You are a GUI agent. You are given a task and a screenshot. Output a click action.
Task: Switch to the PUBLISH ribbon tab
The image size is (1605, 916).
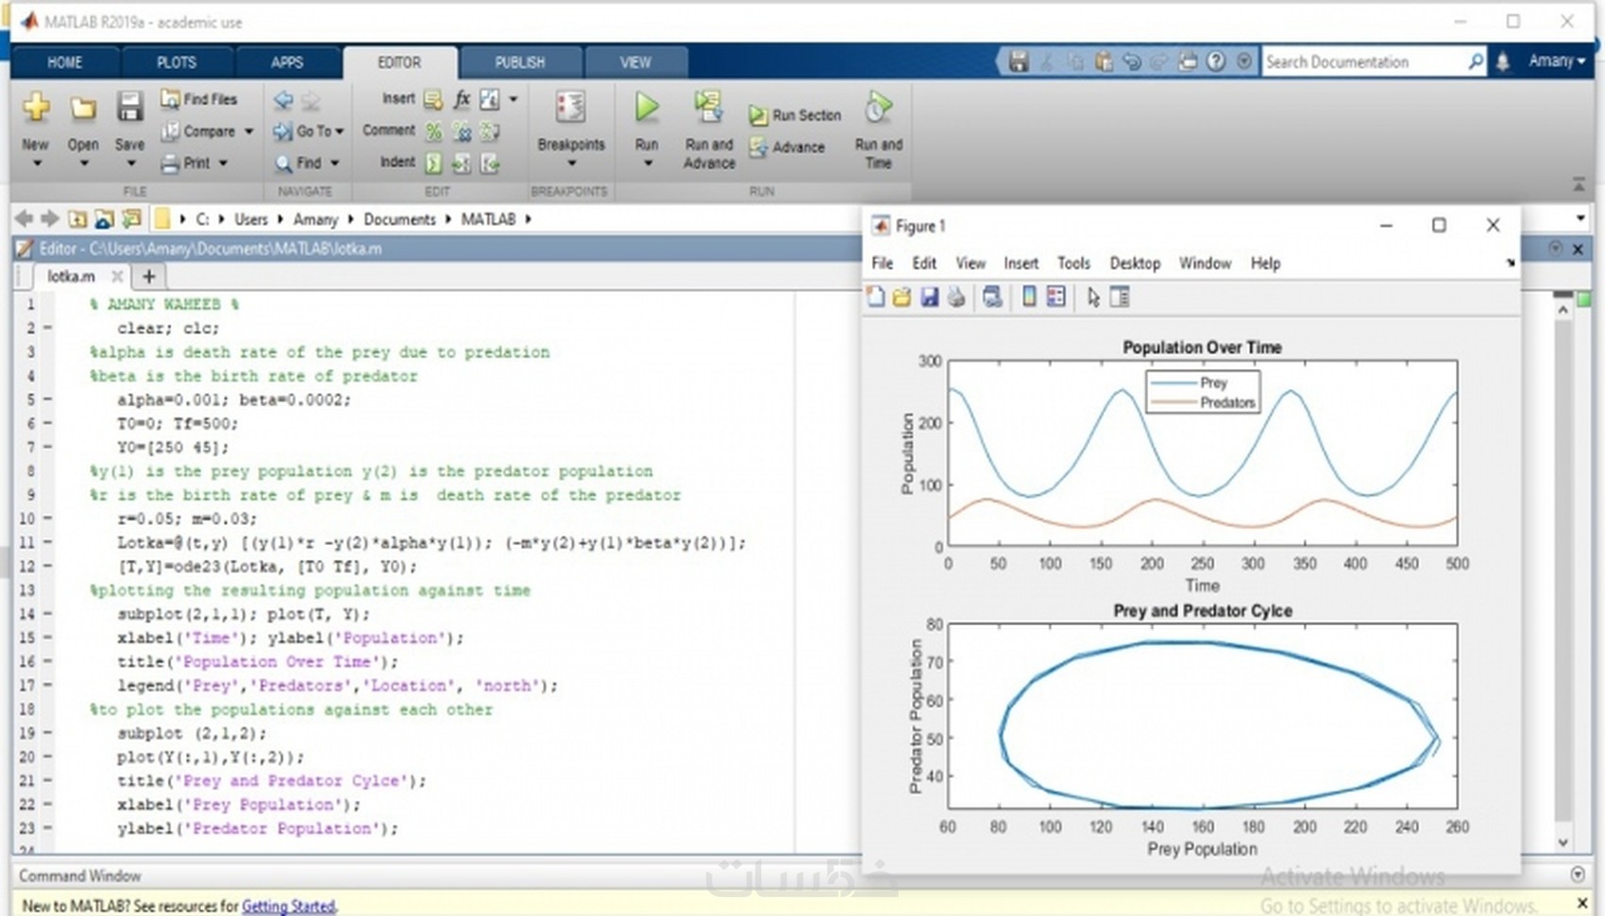click(x=520, y=61)
